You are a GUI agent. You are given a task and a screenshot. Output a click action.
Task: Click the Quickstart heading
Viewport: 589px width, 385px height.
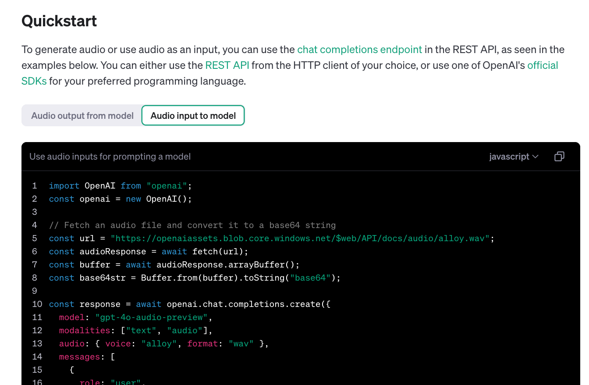coord(59,20)
